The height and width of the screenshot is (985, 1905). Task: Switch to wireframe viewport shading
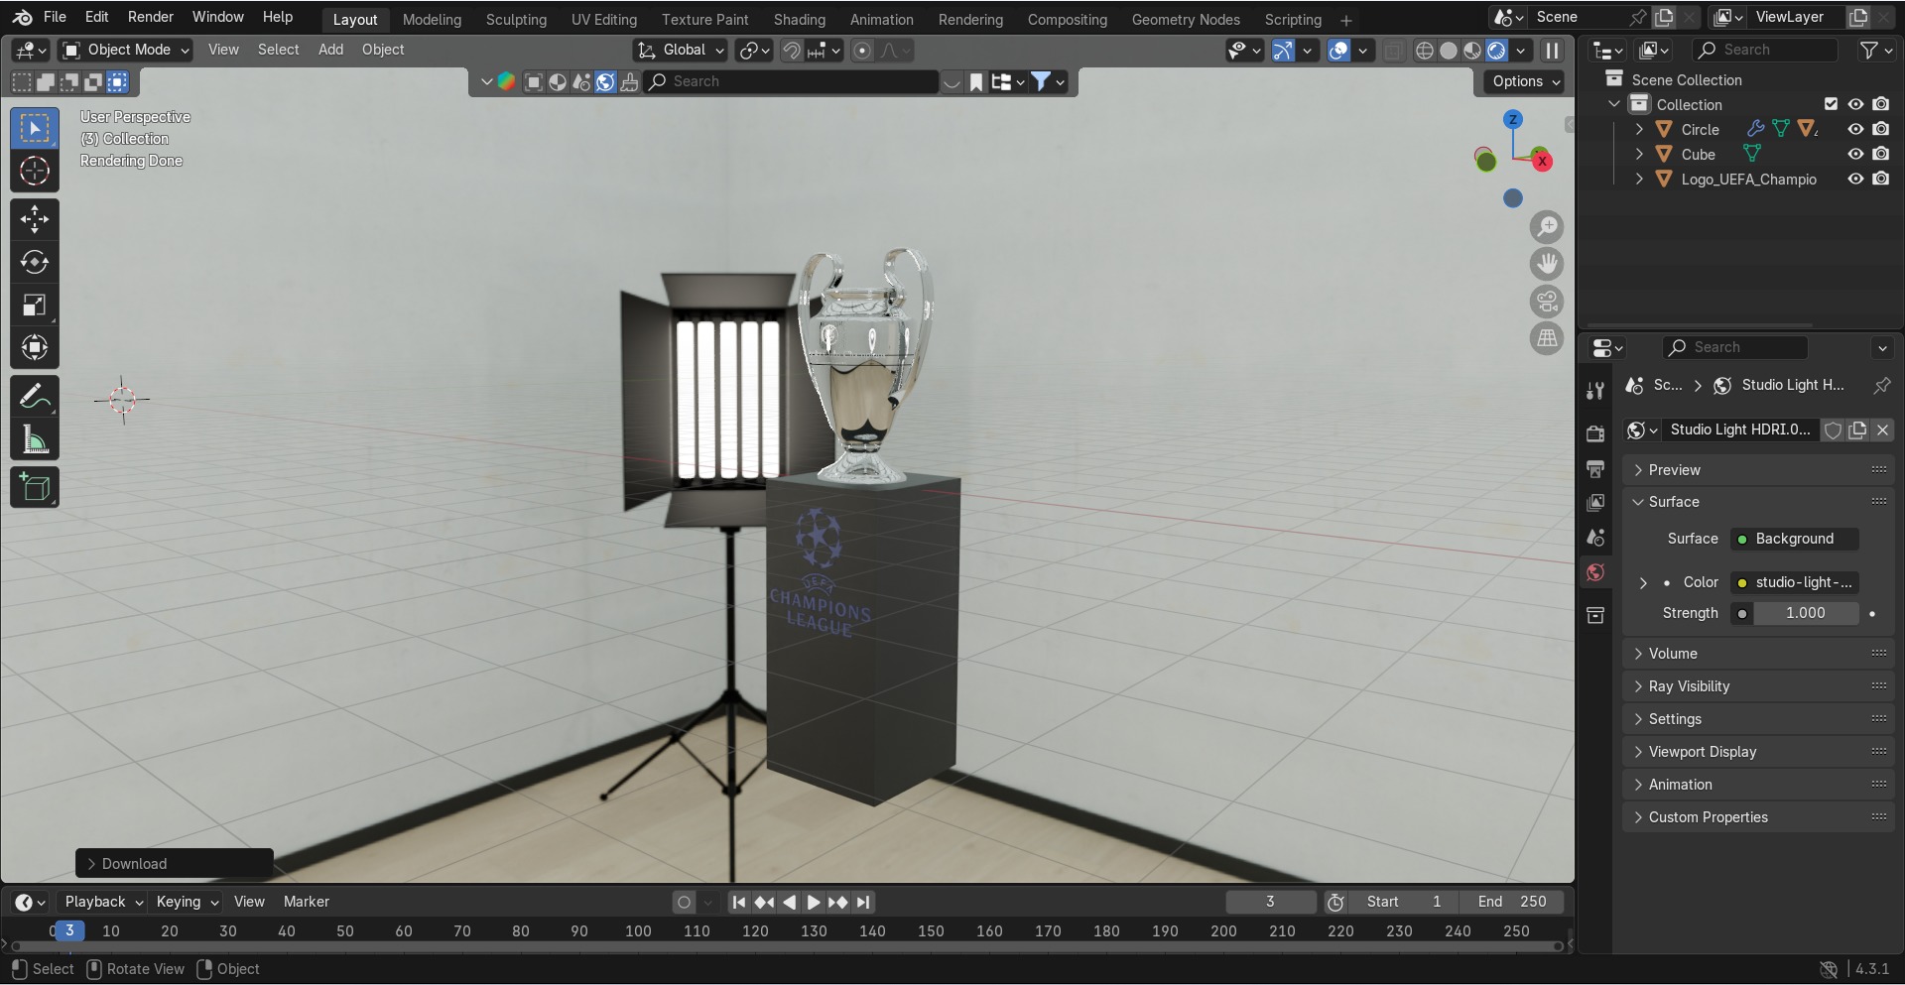coord(1425,51)
